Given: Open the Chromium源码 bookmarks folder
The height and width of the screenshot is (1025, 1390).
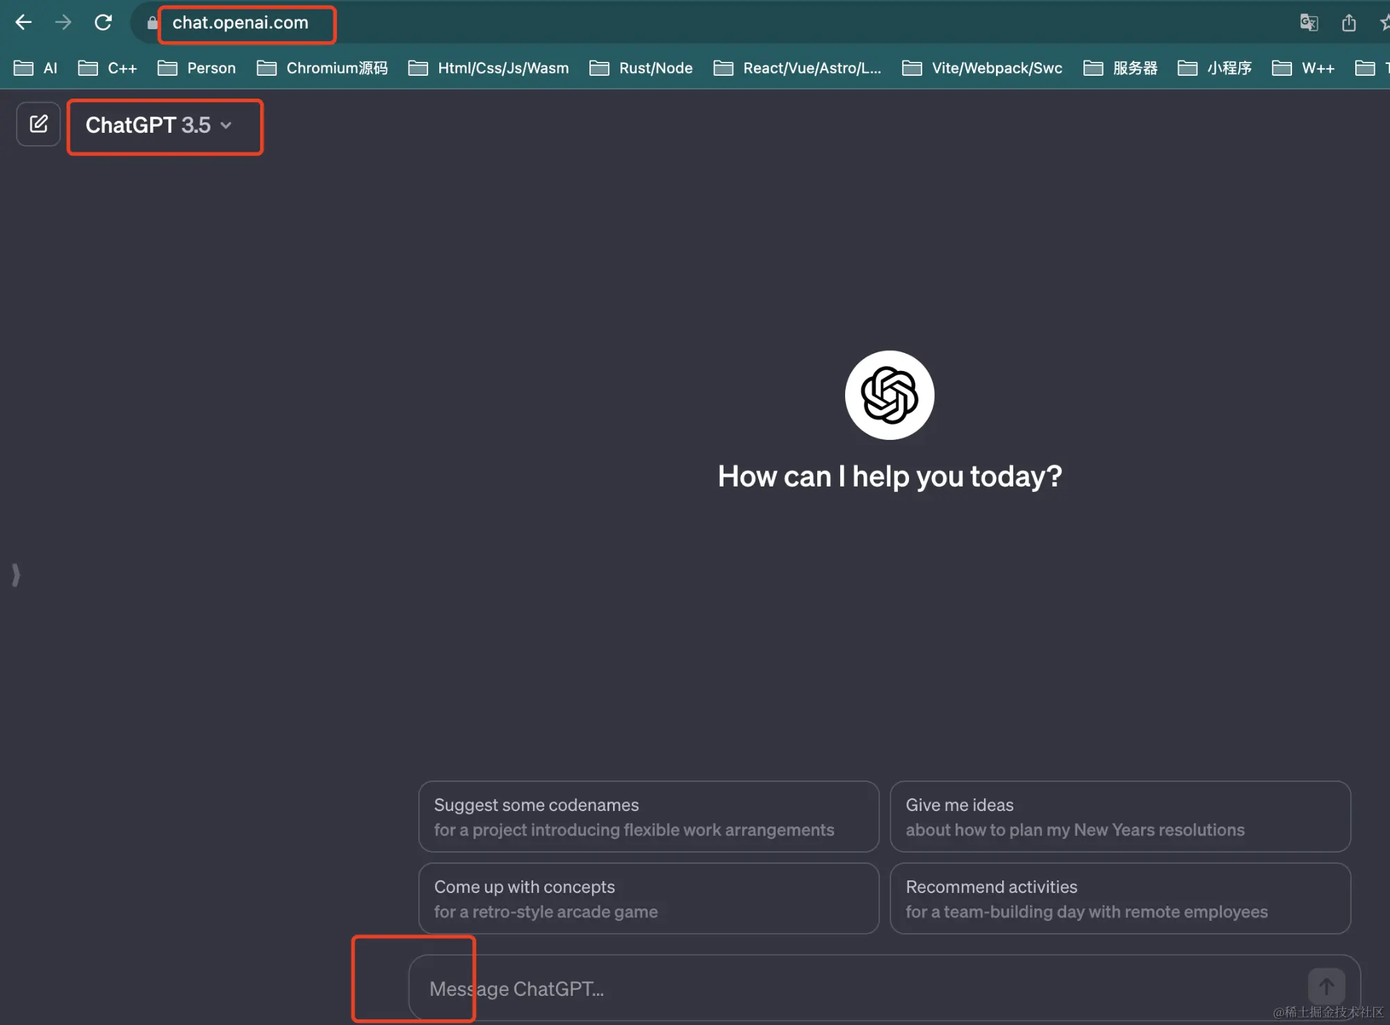Looking at the screenshot, I should (x=322, y=68).
